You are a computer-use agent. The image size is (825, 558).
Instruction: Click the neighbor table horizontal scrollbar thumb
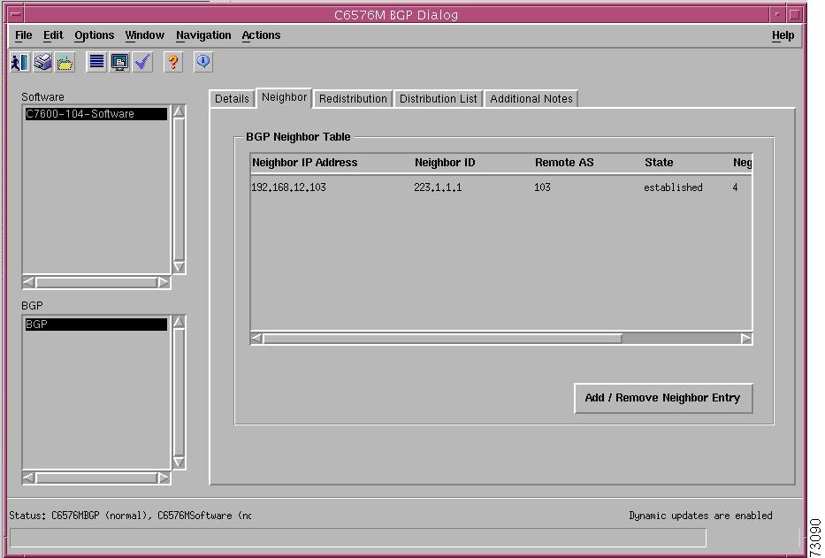tap(442, 339)
